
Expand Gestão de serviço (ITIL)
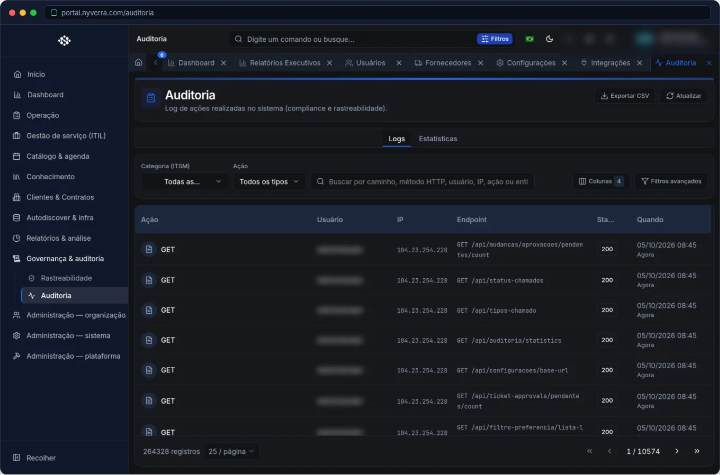64,136
